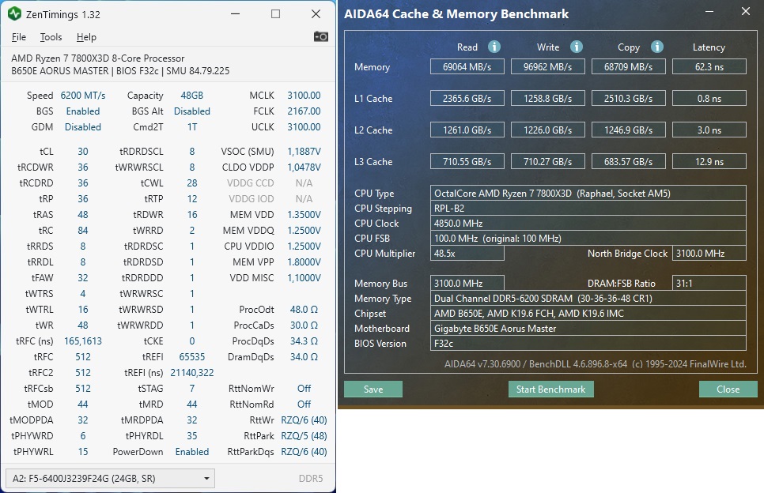Click the BIOS Version field F32c

[588, 344]
